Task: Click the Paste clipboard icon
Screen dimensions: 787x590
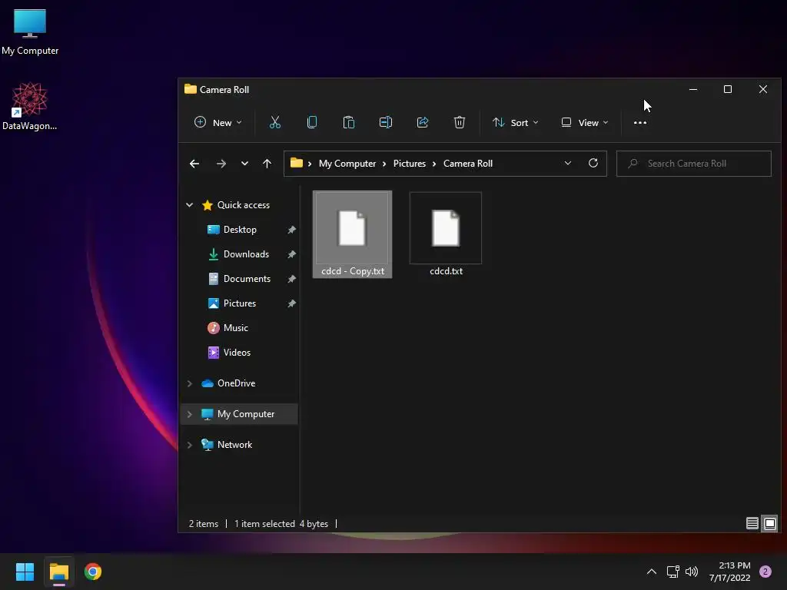Action: coord(349,122)
